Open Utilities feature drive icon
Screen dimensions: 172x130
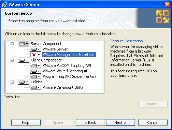(24, 82)
